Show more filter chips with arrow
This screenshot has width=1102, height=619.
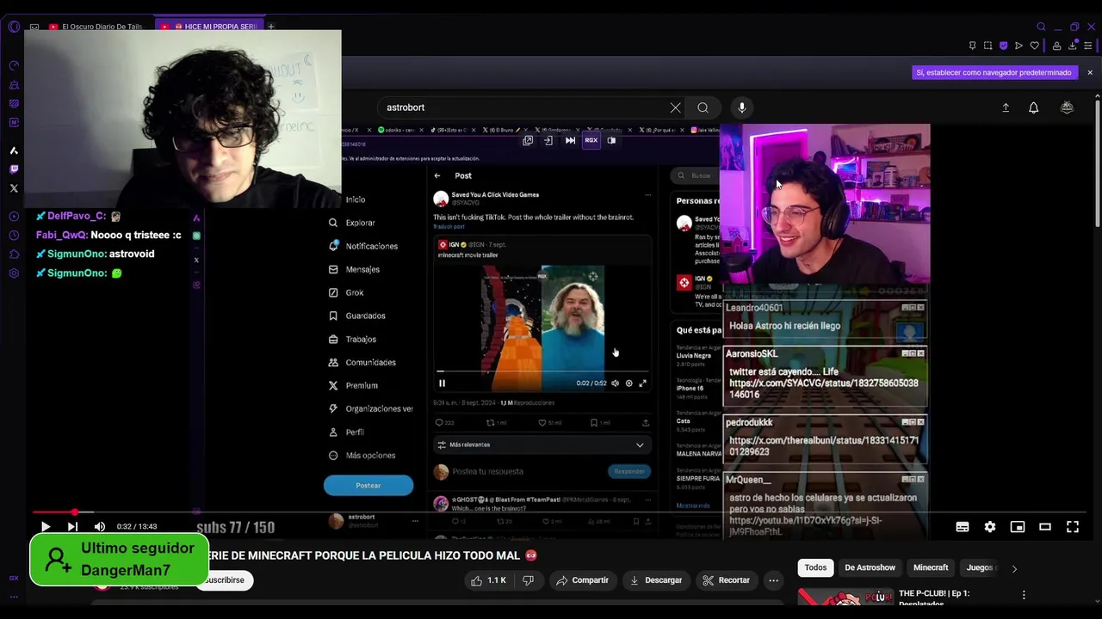coord(1013,568)
